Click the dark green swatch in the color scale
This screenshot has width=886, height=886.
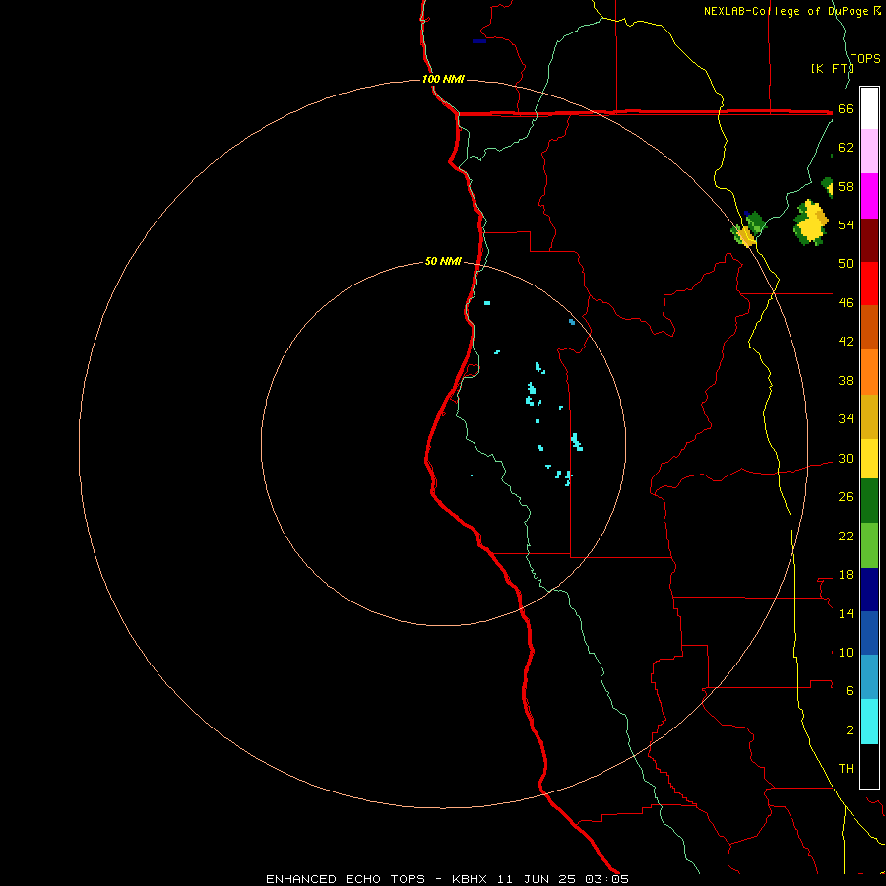pyautogui.click(x=869, y=501)
